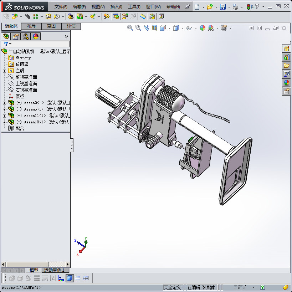Toggle the Section View tool
292x292 pixels.
[155, 28]
